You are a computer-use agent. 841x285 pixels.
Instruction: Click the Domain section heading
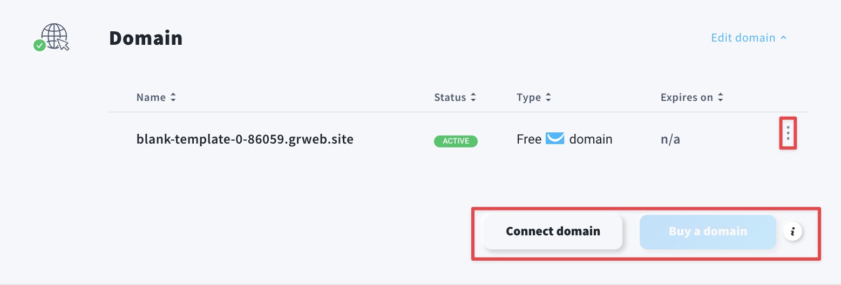[x=146, y=38]
